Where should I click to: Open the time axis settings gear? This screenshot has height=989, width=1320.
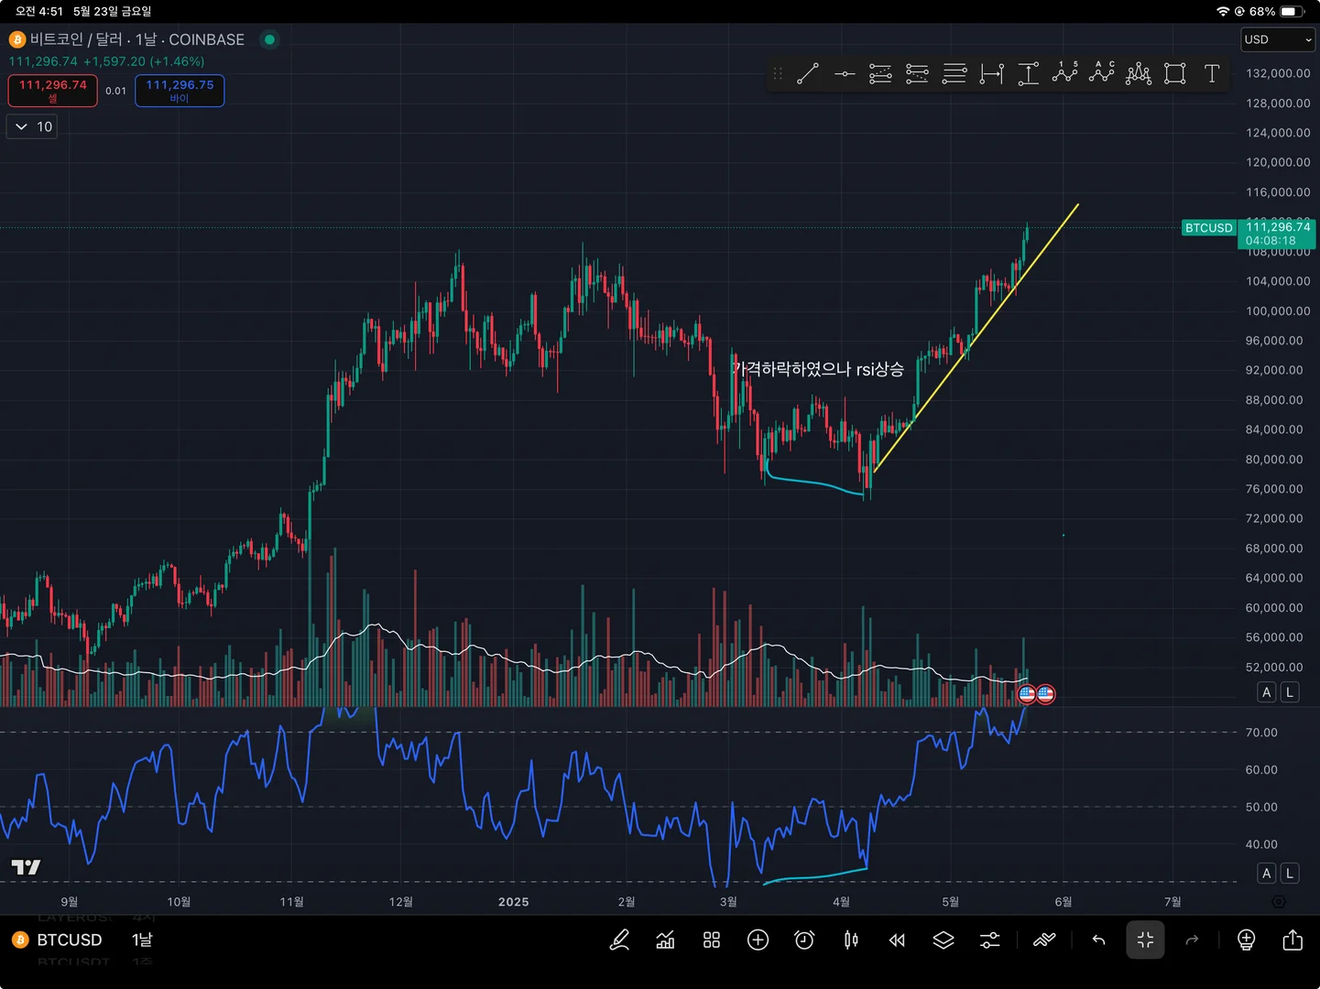coord(1279,902)
